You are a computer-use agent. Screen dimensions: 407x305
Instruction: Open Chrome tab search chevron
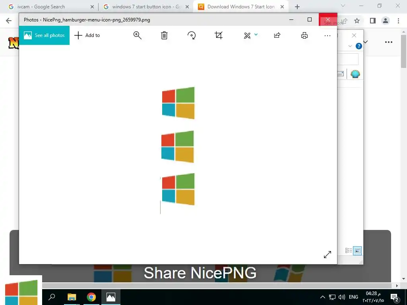tap(343, 6)
